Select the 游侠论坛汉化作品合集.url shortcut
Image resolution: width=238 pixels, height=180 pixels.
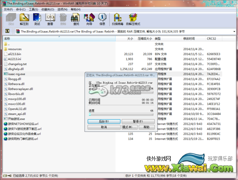[x=22, y=134]
